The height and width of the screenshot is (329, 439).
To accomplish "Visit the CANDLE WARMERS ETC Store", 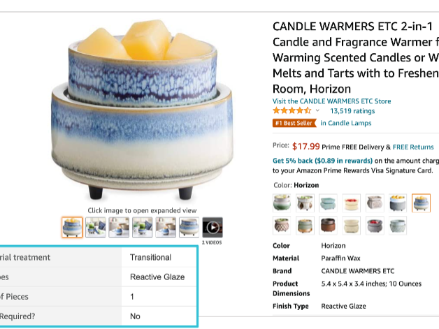I will (x=332, y=101).
